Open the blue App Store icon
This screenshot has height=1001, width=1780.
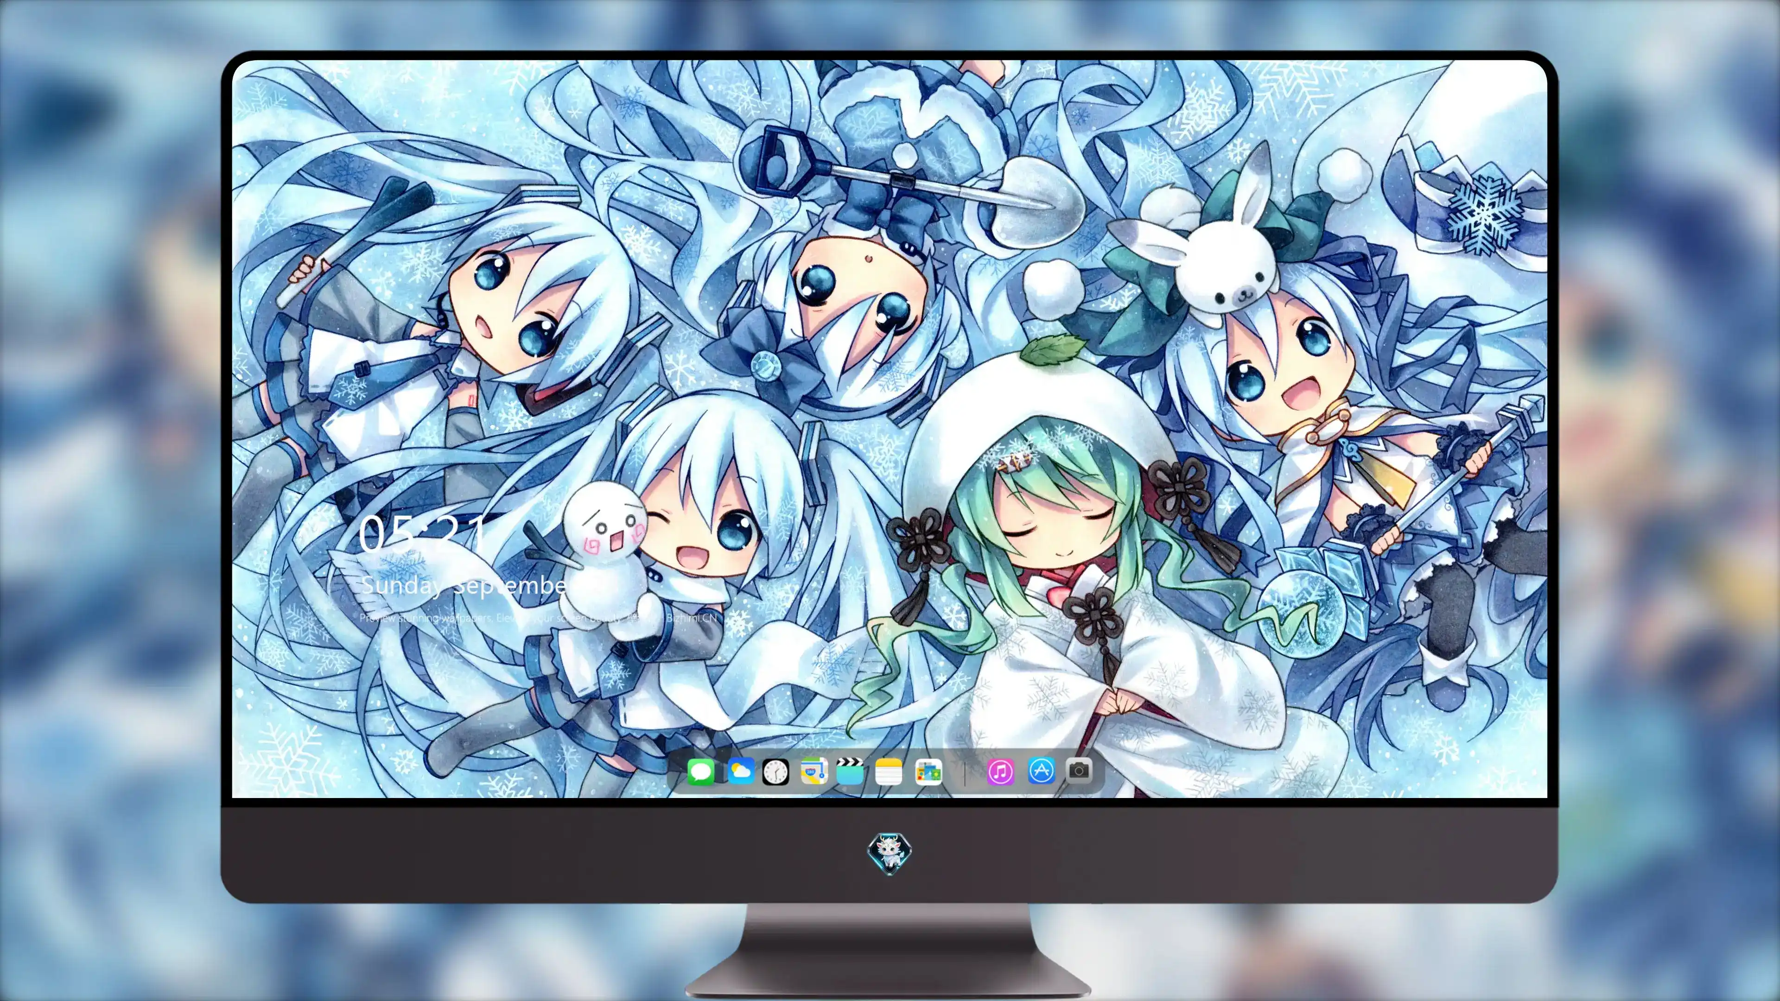[1041, 770]
